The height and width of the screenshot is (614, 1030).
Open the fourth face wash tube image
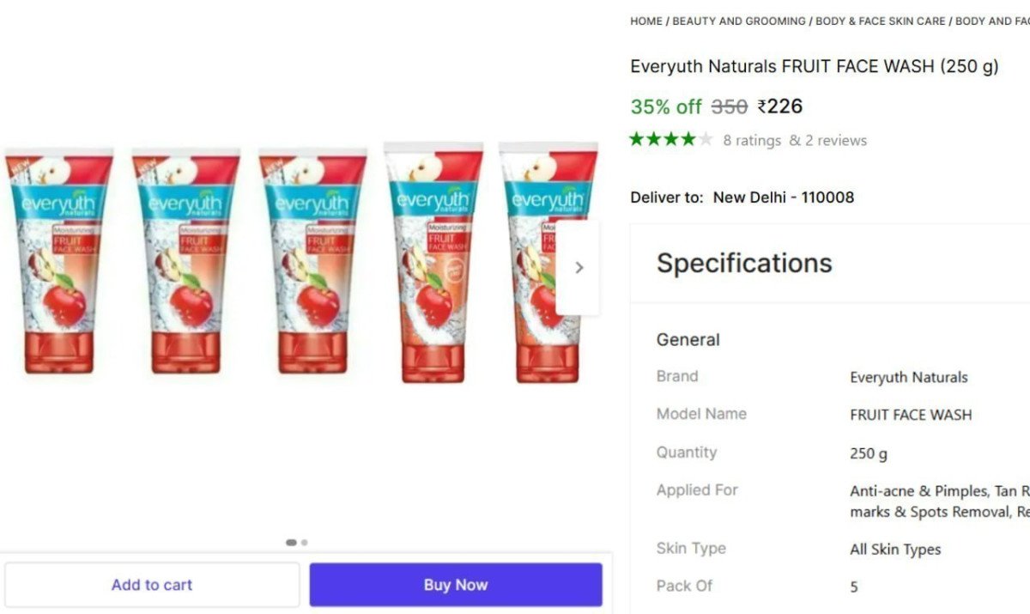point(433,262)
